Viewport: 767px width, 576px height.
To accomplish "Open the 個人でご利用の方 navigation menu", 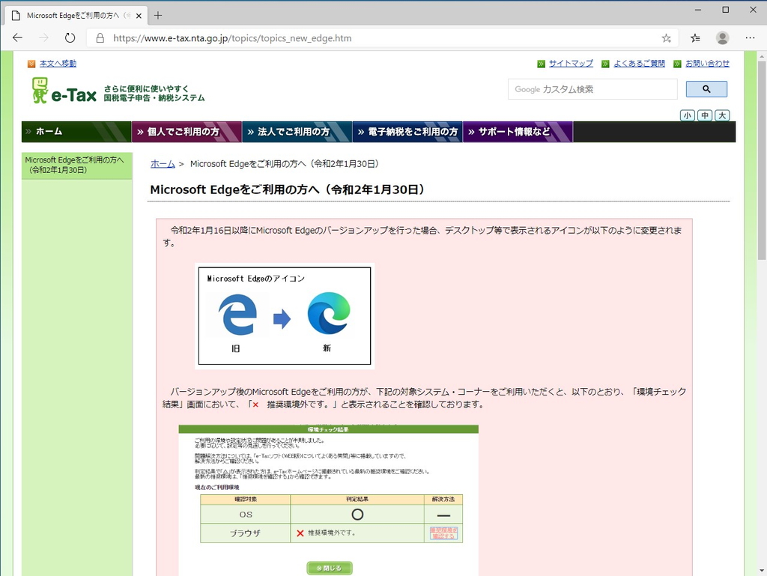I will [187, 131].
